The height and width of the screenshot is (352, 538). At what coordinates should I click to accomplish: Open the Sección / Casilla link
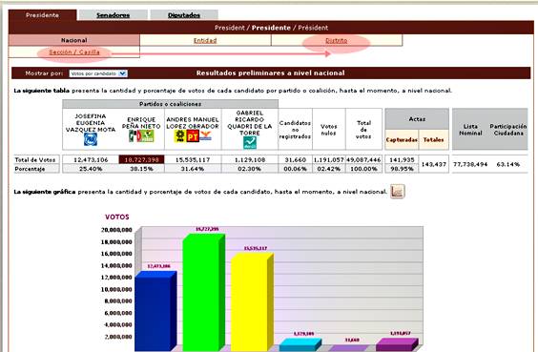74,52
